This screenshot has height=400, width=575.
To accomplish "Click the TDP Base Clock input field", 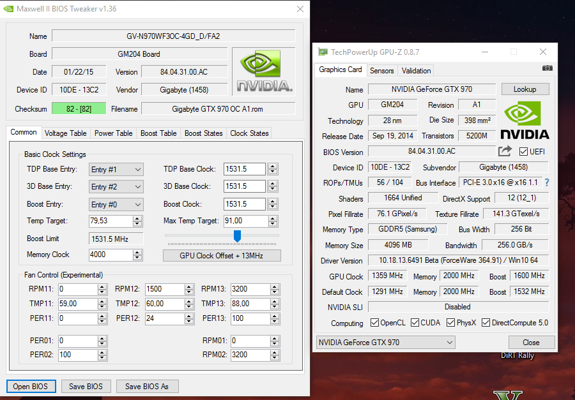I will click(x=245, y=169).
